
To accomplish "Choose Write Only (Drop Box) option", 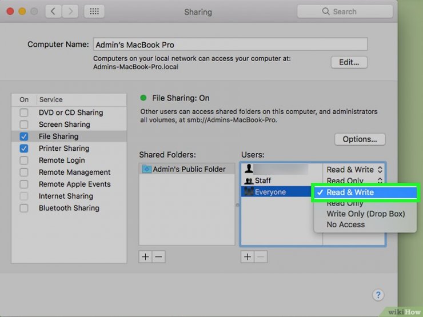I will click(365, 214).
